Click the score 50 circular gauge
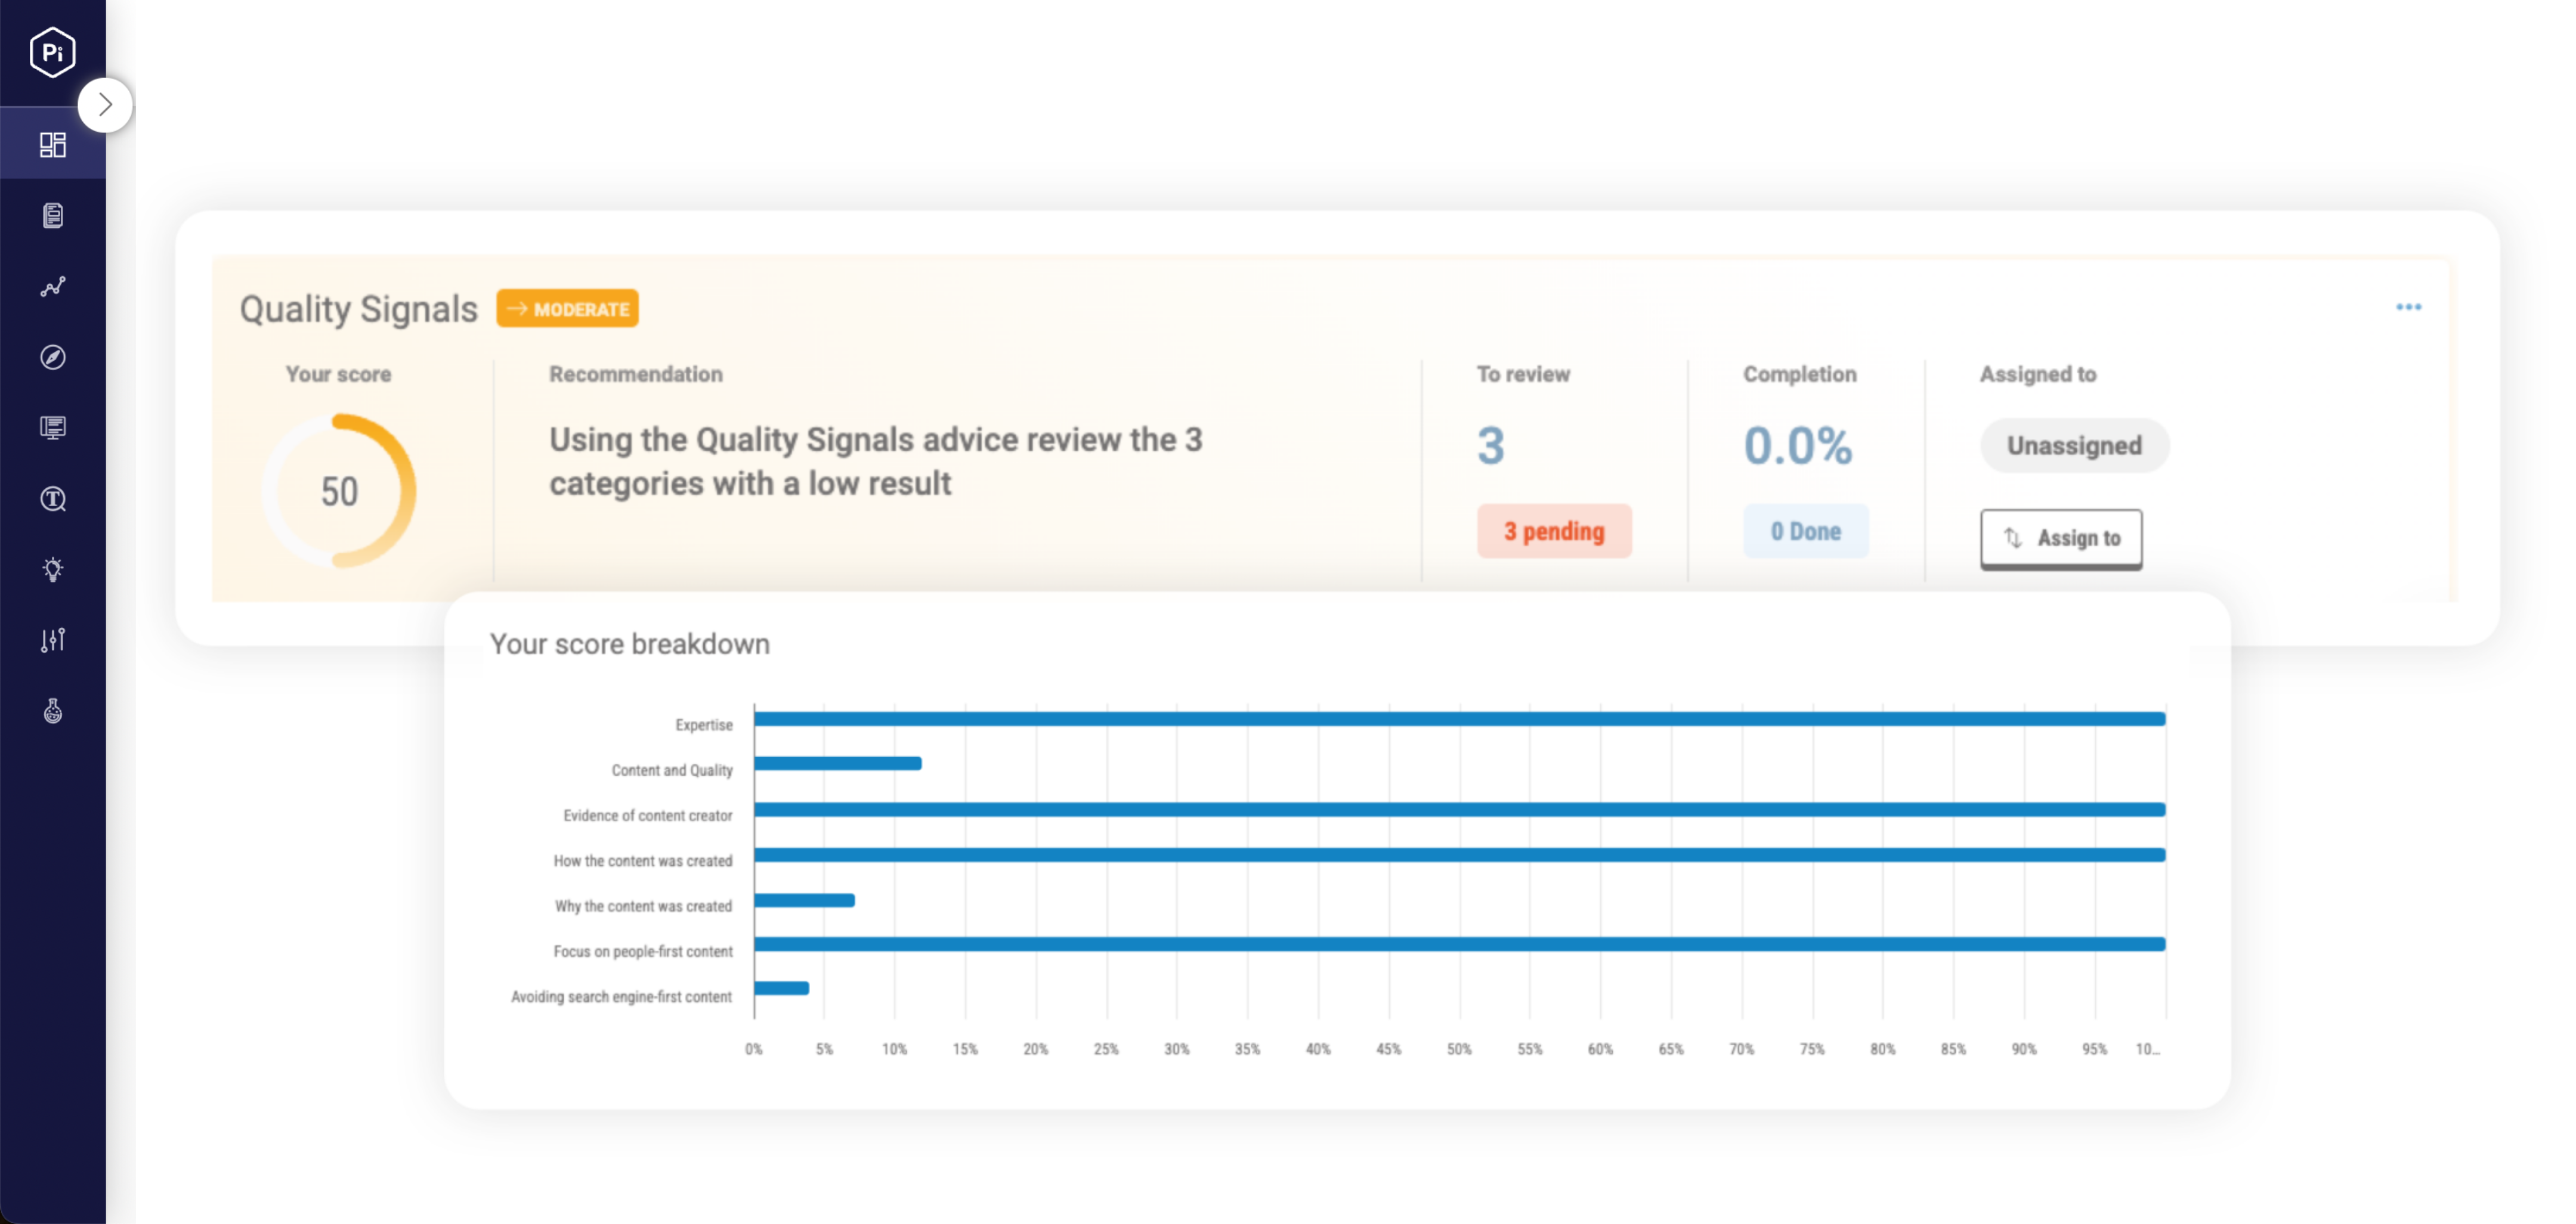Image resolution: width=2576 pixels, height=1224 pixels. coord(339,491)
